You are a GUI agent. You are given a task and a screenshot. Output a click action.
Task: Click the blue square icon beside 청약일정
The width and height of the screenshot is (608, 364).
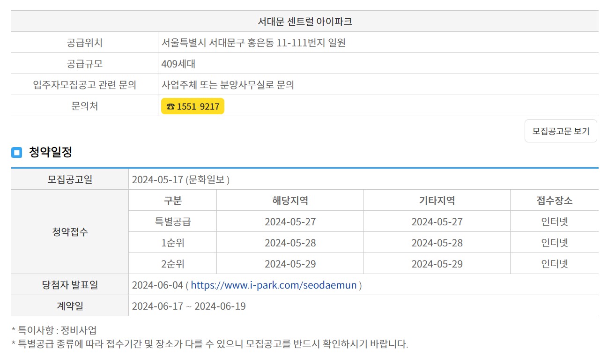[16, 152]
